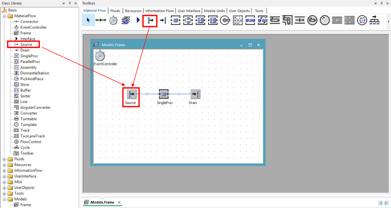Select Source in the Class Library tree
Screen dimensions: 391x208
coord(26,44)
